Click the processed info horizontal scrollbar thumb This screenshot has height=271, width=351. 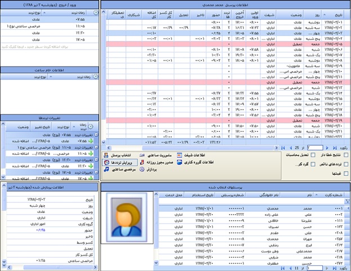coord(58,268)
